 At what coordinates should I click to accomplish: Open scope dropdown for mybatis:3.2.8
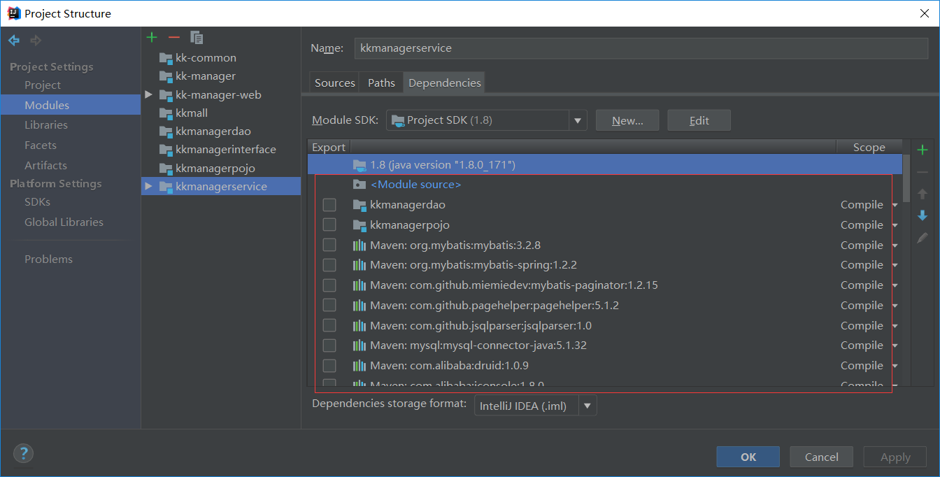[x=895, y=246]
